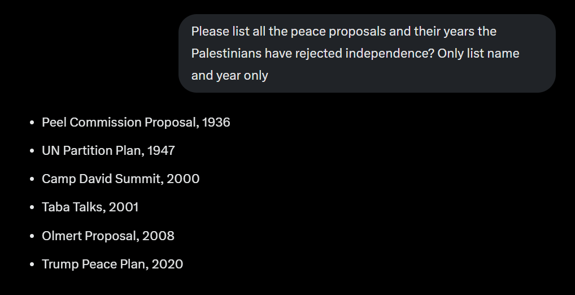Click the user prompt message bubble
Viewport: 575px width, 295px height.
(x=367, y=54)
